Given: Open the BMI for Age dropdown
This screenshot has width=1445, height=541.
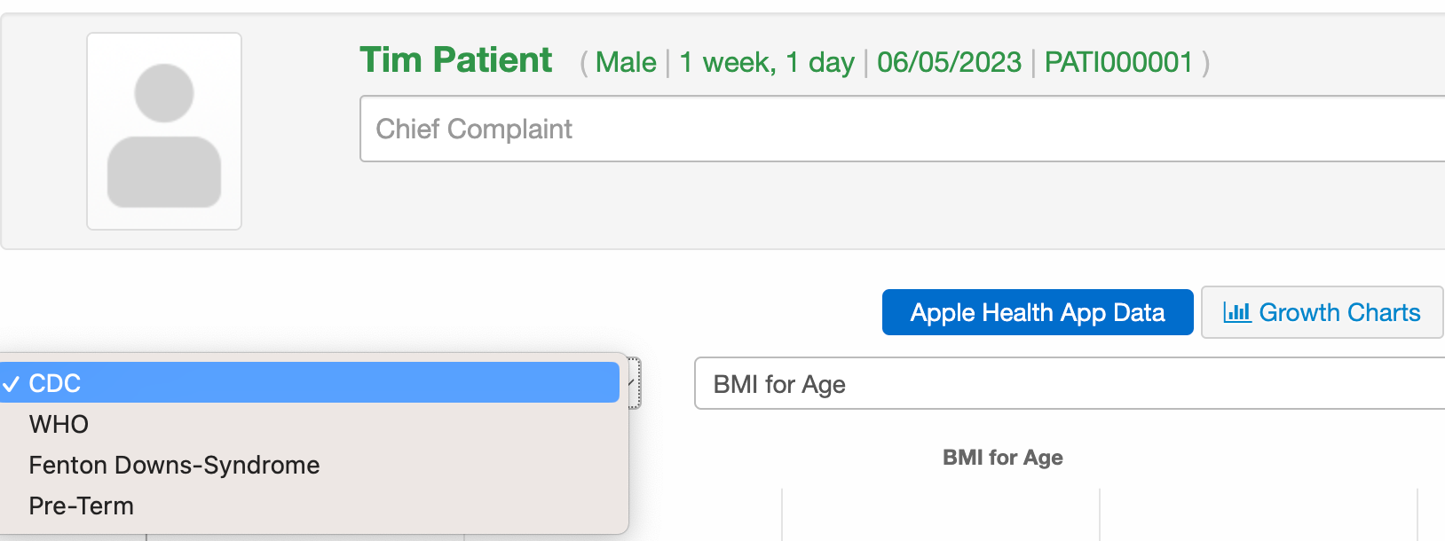Looking at the screenshot, I should point(1065,384).
